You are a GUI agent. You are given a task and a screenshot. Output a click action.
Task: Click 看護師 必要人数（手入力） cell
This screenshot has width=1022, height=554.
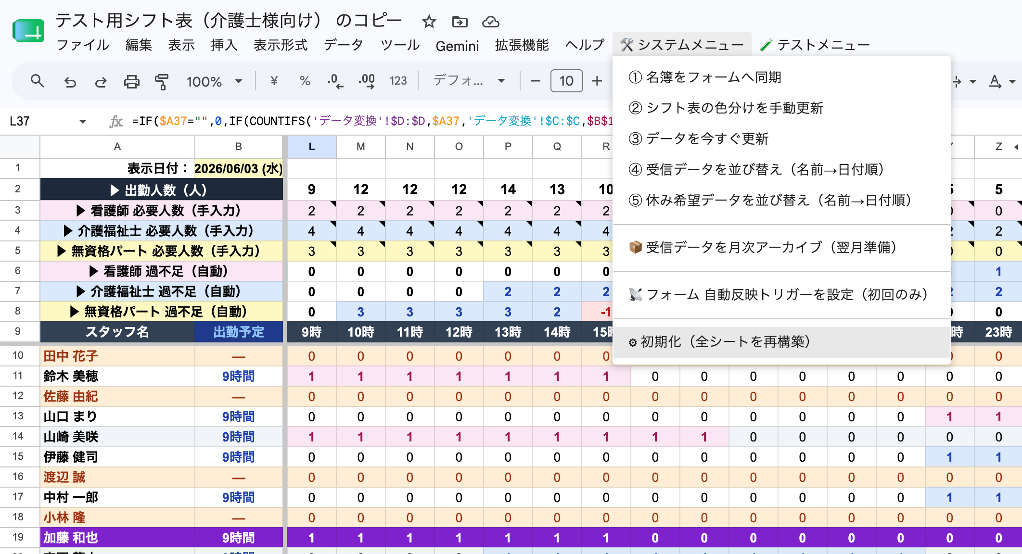coord(161,211)
